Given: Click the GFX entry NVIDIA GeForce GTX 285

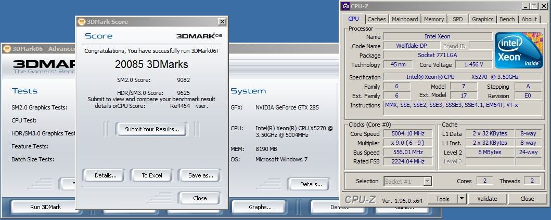Looking at the screenshot, I should [x=287, y=107].
